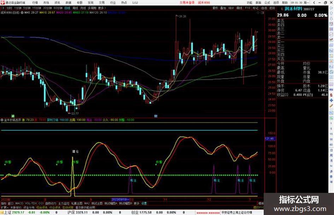Click the 建仓 signal label on indicator
The image size is (334, 215).
coord(75,151)
